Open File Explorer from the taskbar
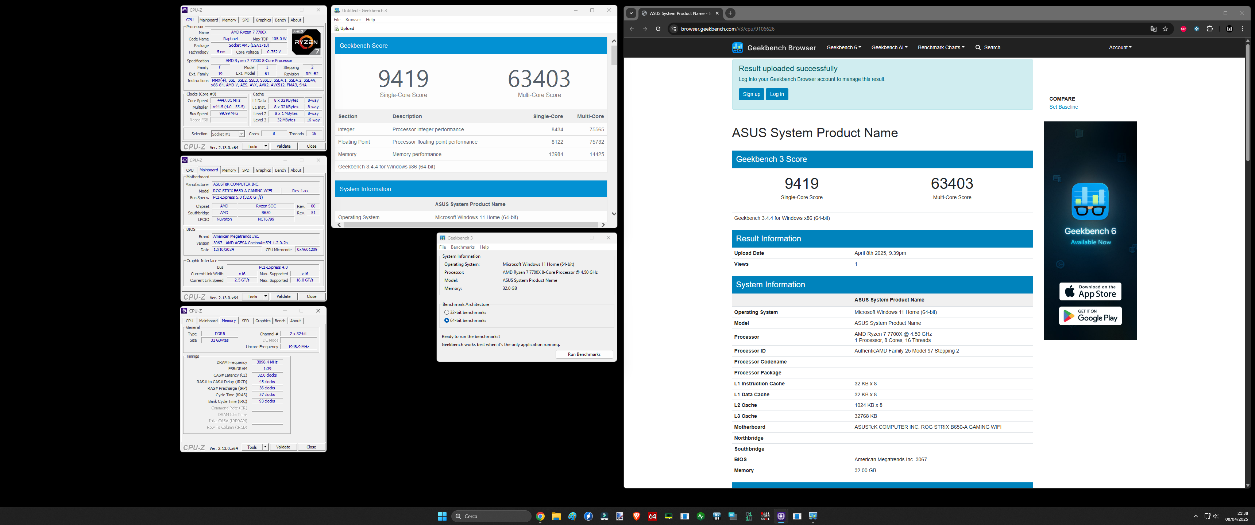The height and width of the screenshot is (525, 1255). click(x=556, y=516)
